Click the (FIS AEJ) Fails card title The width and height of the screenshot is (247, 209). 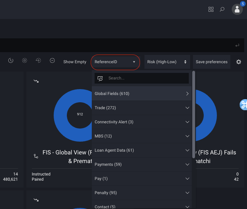tap(216, 157)
